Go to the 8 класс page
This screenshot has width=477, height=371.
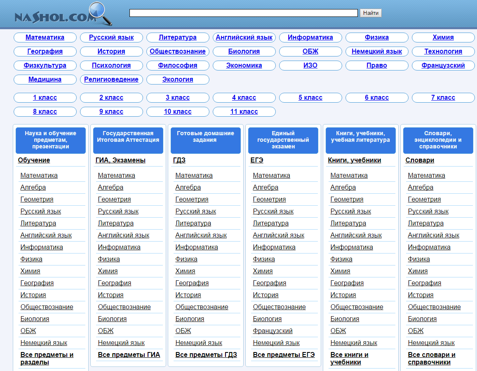tap(45, 112)
